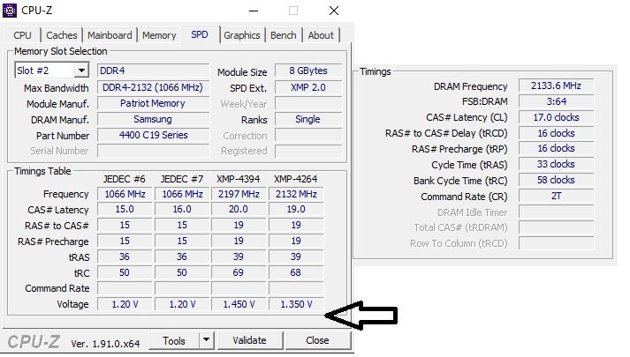Click the JEDEC #6 column header
Viewport: 630px width, 357px height.
point(125,179)
